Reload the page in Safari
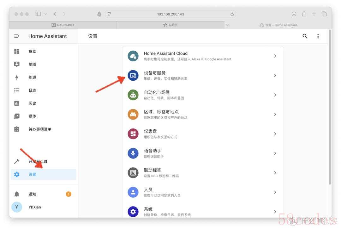341x229 pixels. point(232,14)
